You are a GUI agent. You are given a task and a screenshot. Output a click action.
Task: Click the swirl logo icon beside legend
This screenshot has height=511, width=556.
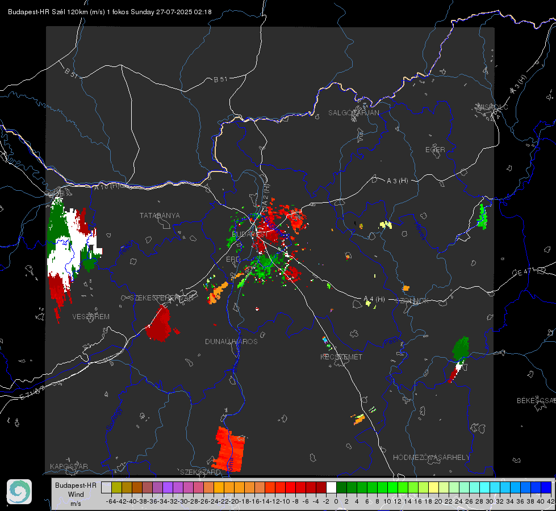tap(19, 492)
